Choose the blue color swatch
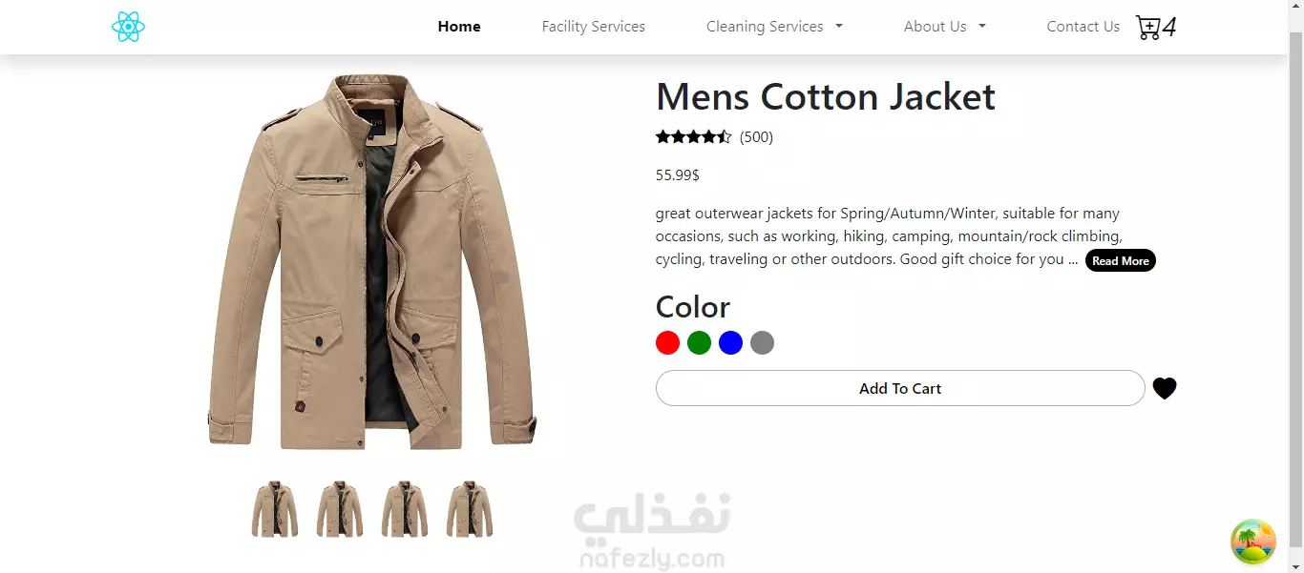 (x=731, y=343)
